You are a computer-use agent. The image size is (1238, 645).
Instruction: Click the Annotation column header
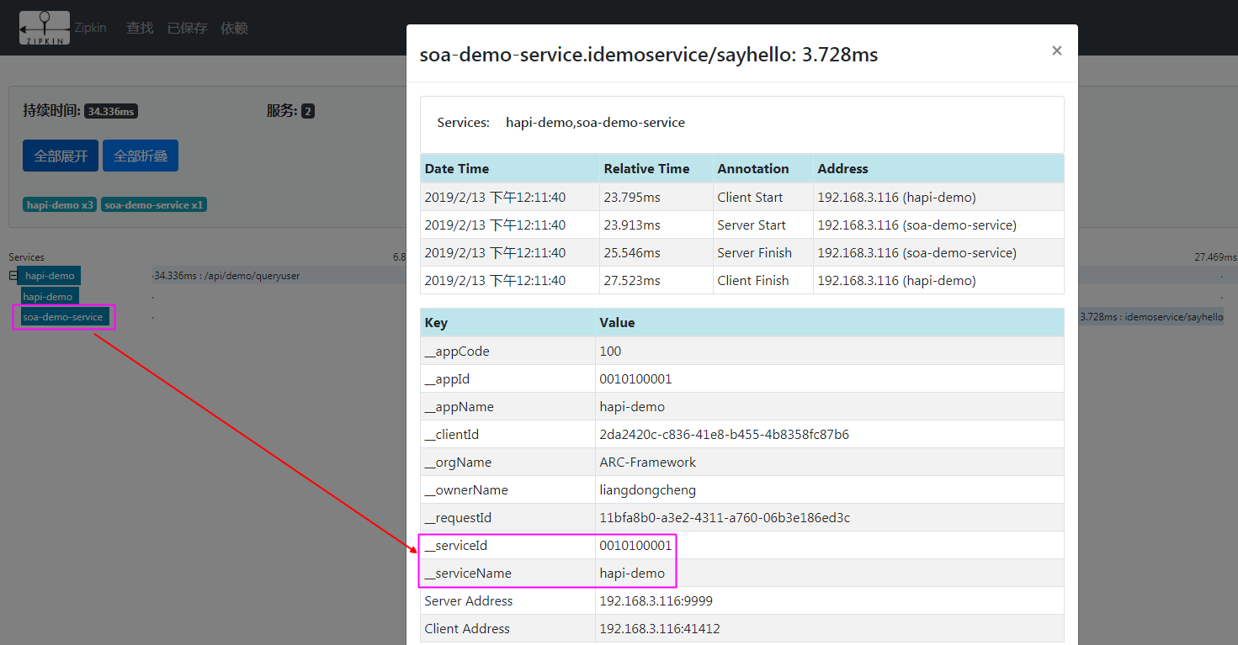tap(763, 168)
